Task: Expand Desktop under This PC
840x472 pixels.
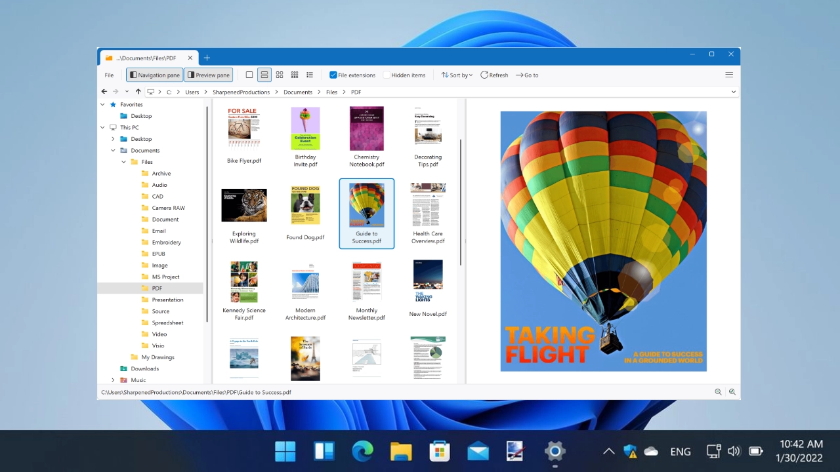Action: tap(113, 139)
